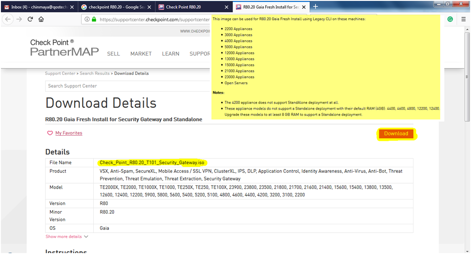Close the Check Point R80.20 tab
The height and width of the screenshot is (254, 471).
pyautogui.click(x=227, y=7)
